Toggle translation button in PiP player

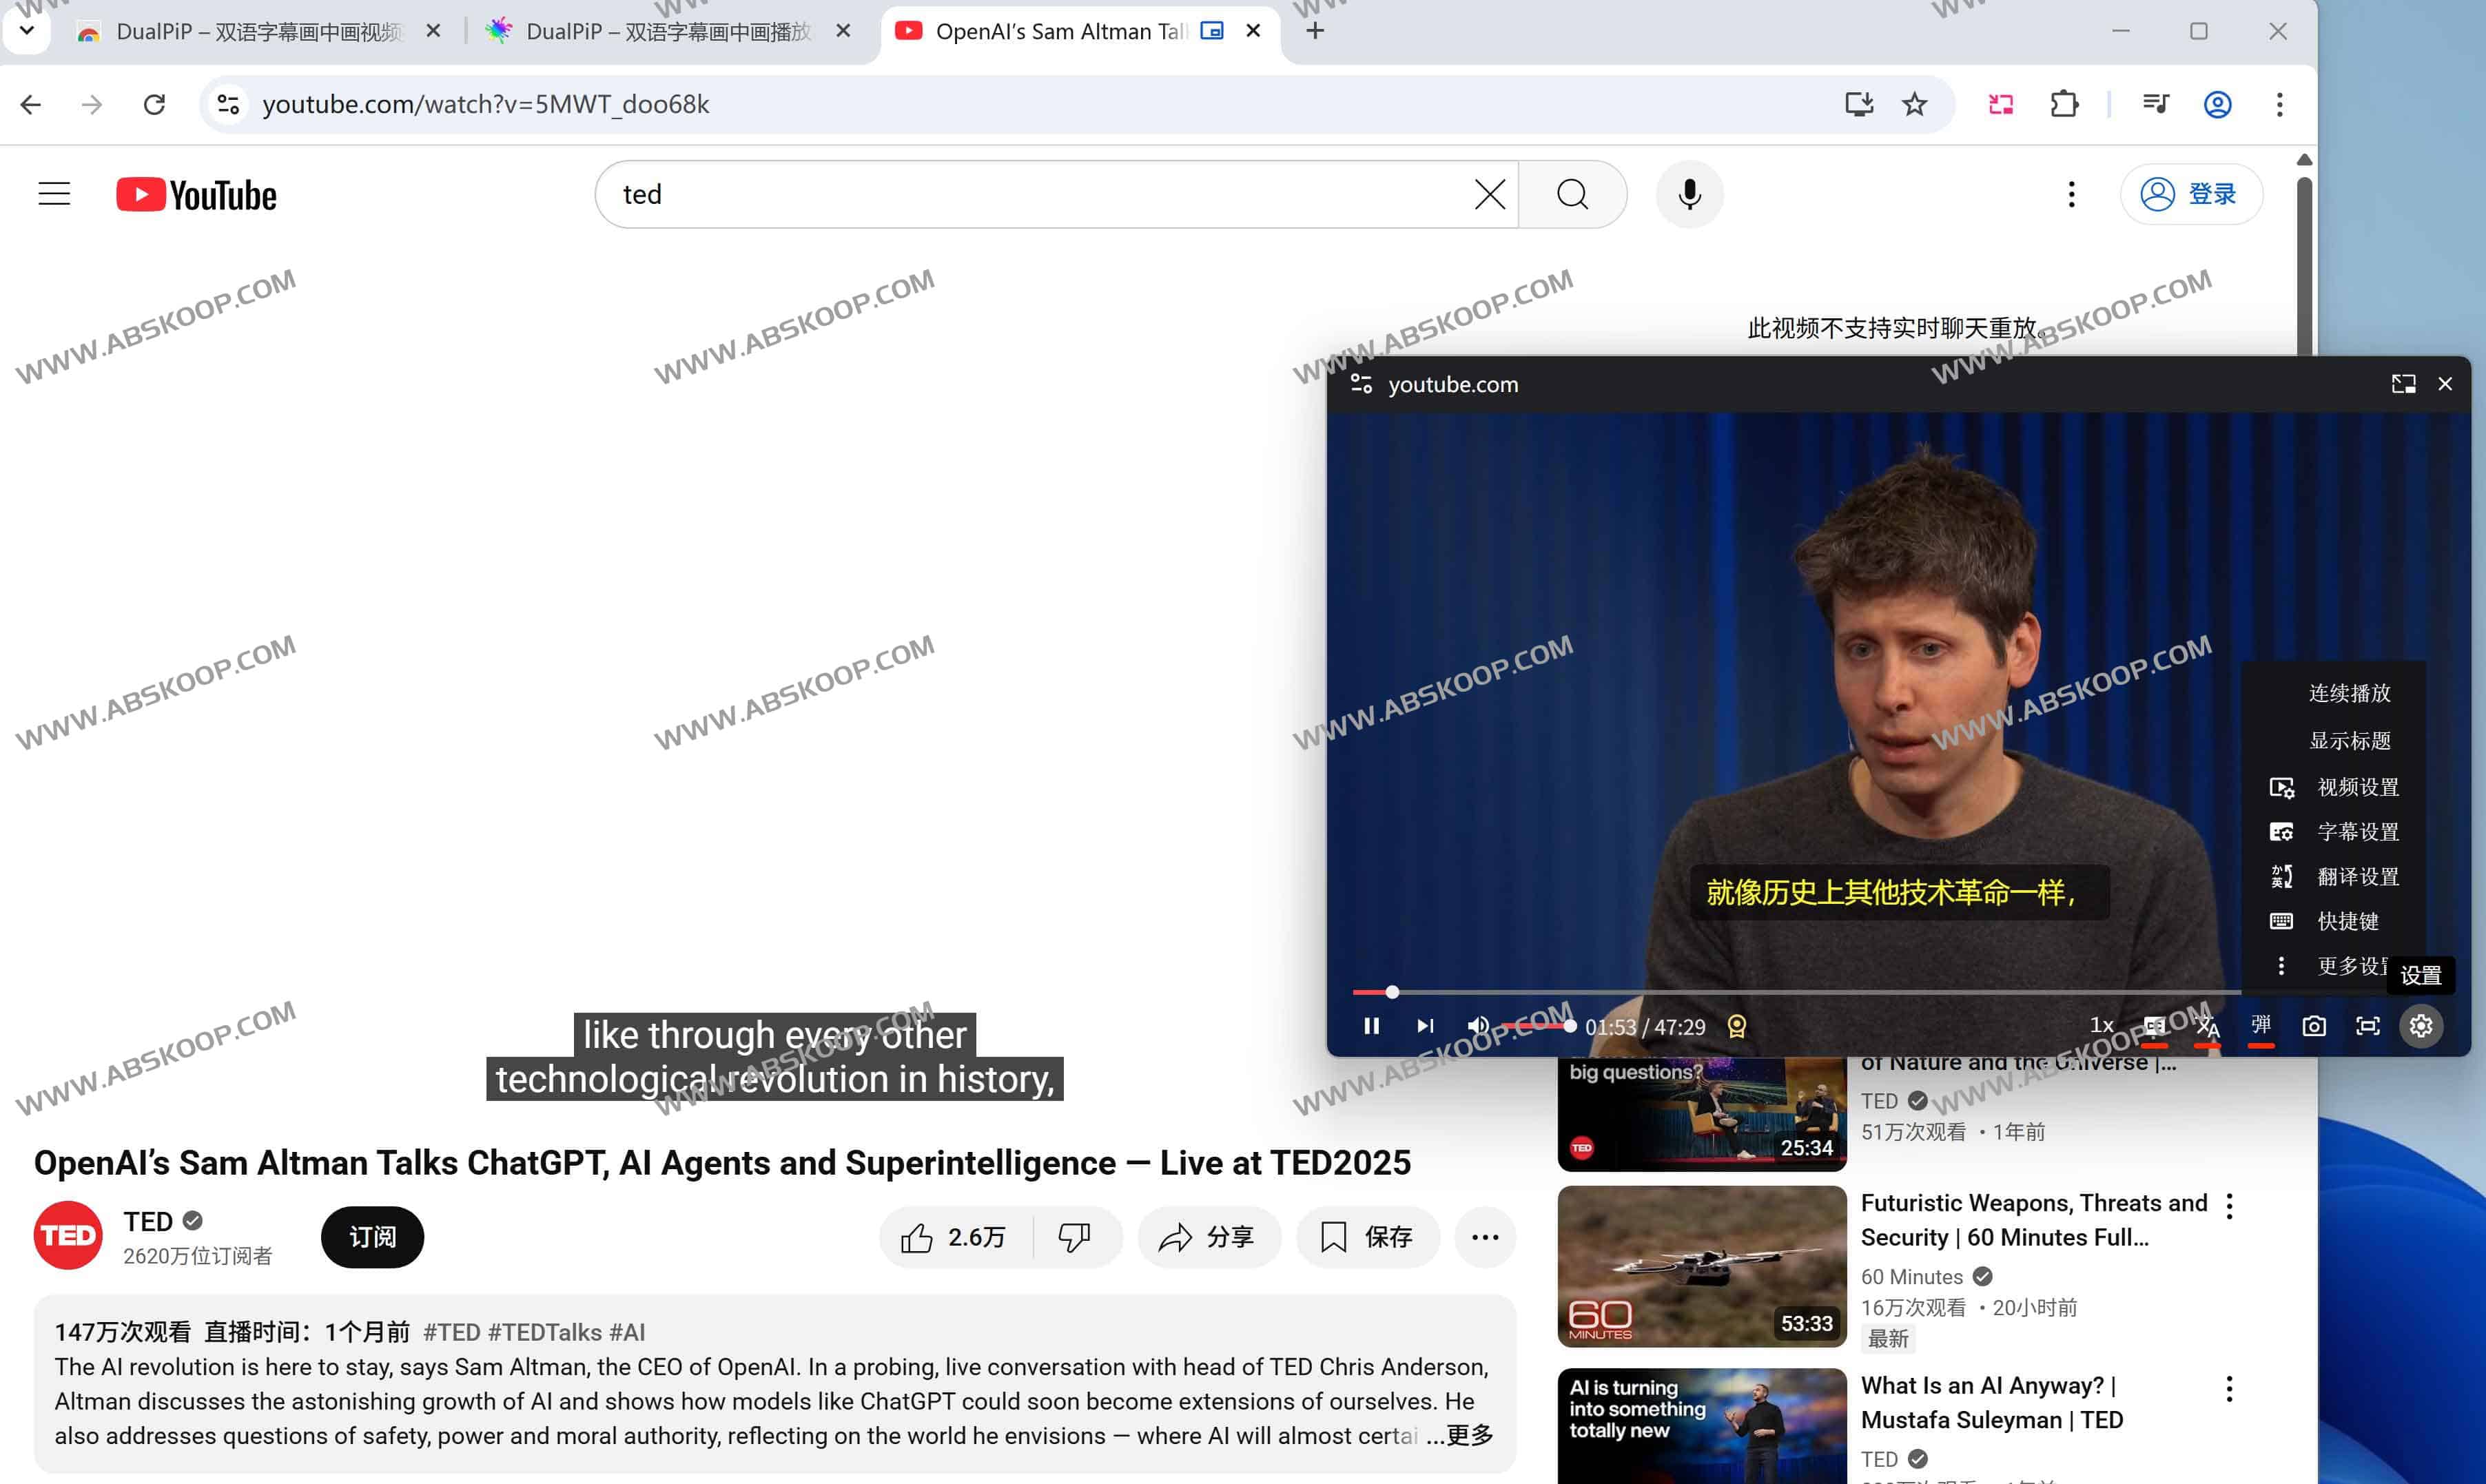(2208, 1026)
